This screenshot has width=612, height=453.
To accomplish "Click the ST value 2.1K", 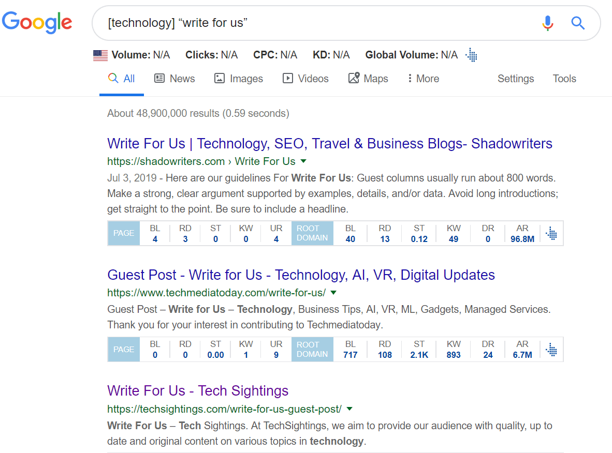I will [x=419, y=355].
